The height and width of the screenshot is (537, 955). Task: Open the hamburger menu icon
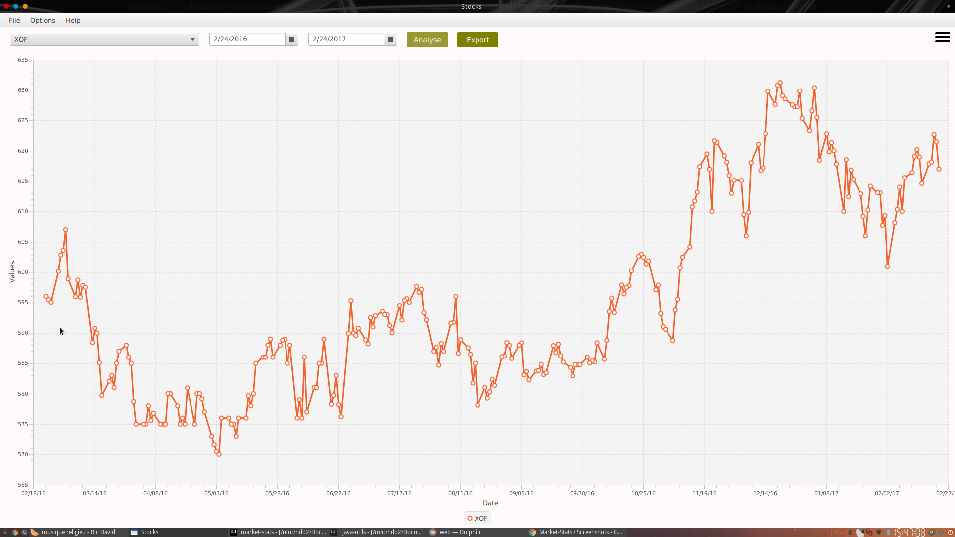[x=942, y=38]
